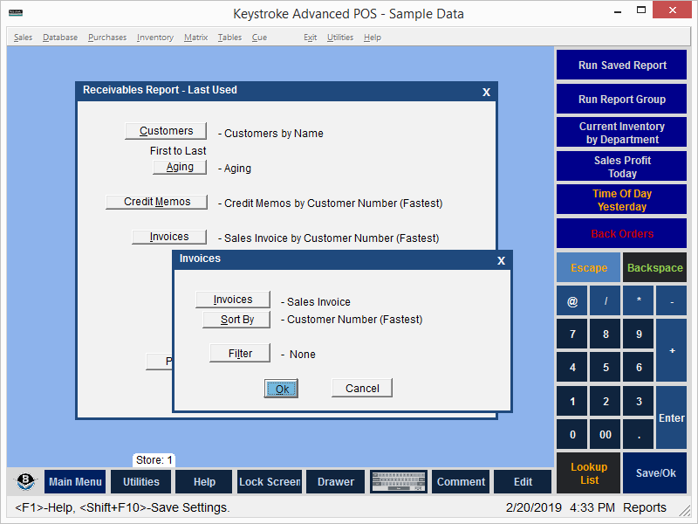The image size is (698, 524).
Task: Tap the minus keypad key
Action: [672, 301]
